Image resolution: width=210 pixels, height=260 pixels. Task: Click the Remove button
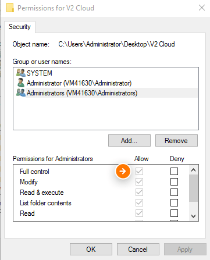click(x=176, y=140)
